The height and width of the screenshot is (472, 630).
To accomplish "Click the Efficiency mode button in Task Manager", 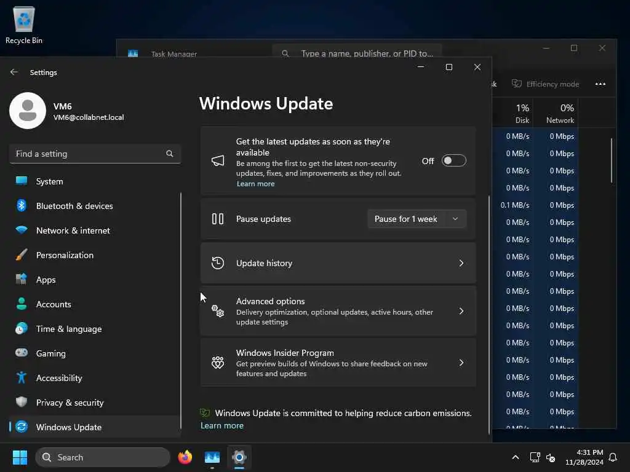I will (545, 84).
